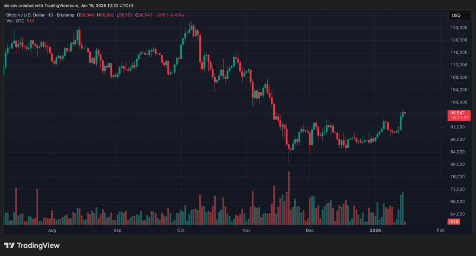
Task: Select the Dec label on time axis
Action: click(310, 230)
